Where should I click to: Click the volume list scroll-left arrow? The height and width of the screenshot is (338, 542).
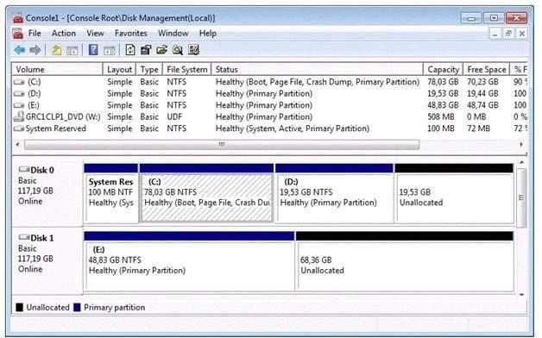[x=18, y=144]
